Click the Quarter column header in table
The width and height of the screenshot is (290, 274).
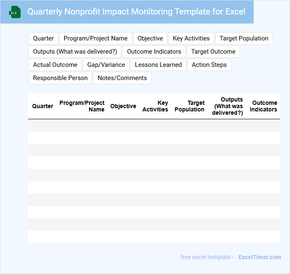click(43, 106)
